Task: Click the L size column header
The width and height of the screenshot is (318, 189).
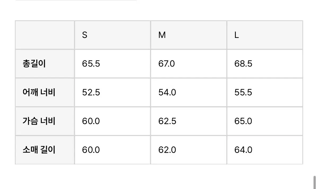Action: [237, 35]
